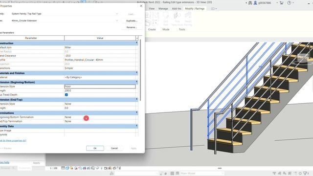This screenshot has width=313, height=176.
Task: Click the Hand Clearance value -20.0
Action: [100, 56]
